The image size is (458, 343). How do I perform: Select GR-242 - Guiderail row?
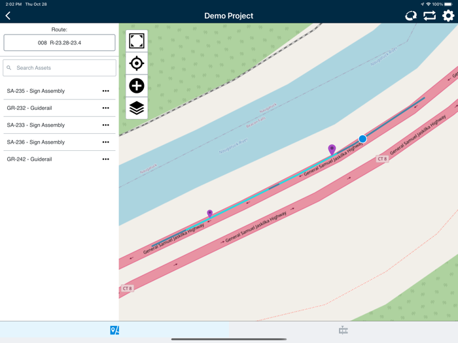60,159
